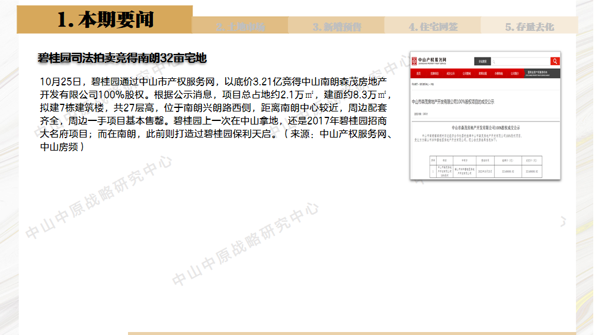Go to the 4.住宅网签 tab
Image resolution: width=595 pixels, height=335 pixels.
click(x=433, y=25)
